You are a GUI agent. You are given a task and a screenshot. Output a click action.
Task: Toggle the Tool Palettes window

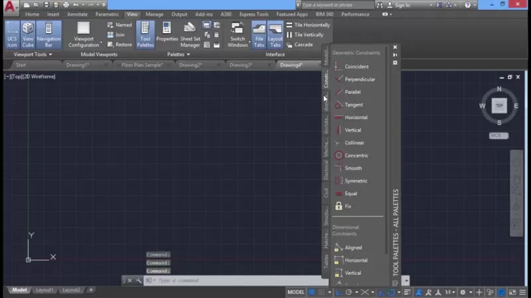pyautogui.click(x=145, y=35)
